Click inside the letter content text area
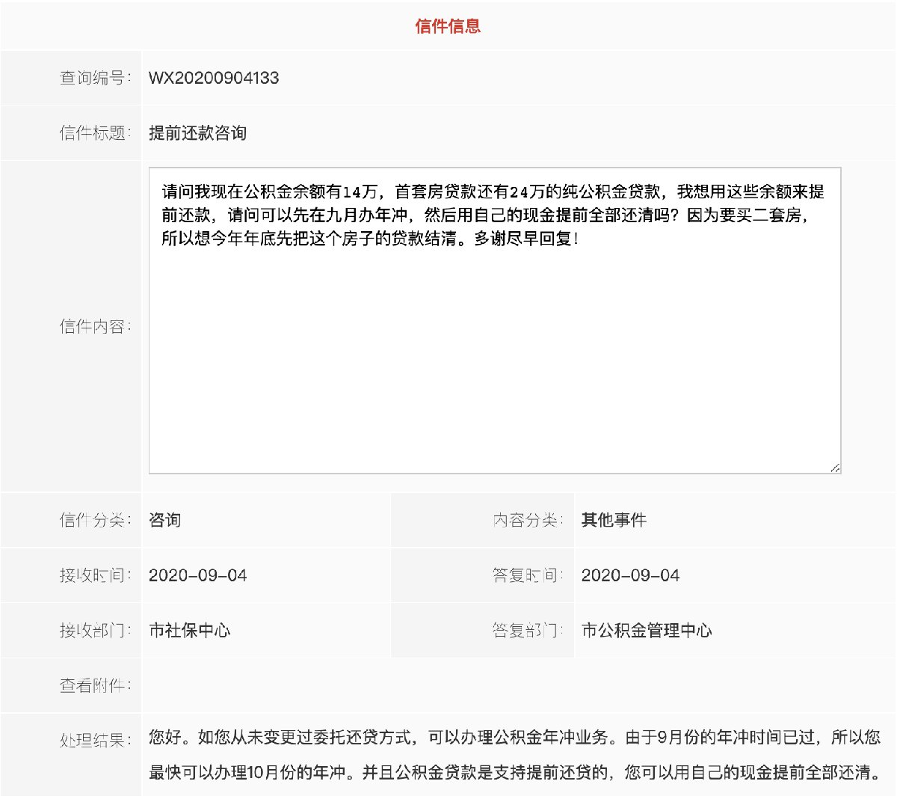Screen dimensions: 897x799 click(495, 320)
